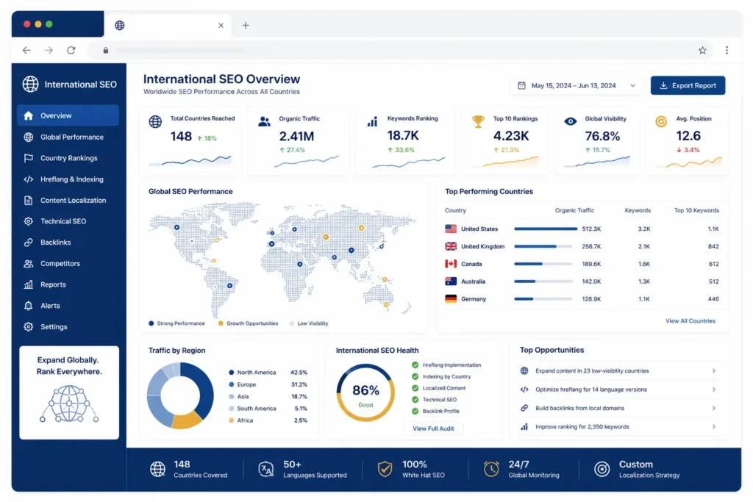Open the Competitors section
This screenshot has height=502, width=753.
68,263
